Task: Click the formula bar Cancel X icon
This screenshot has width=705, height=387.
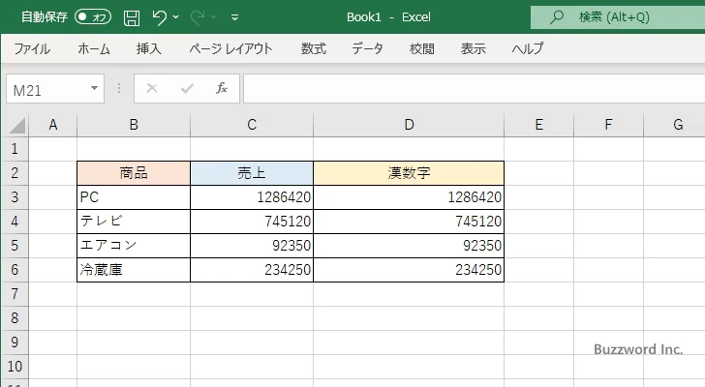Action: [x=152, y=88]
